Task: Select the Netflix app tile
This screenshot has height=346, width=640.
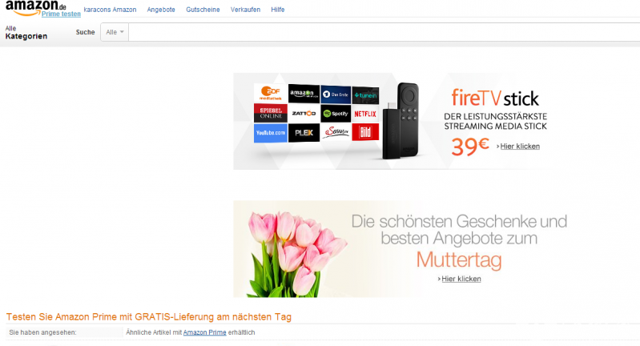Action: pos(365,114)
